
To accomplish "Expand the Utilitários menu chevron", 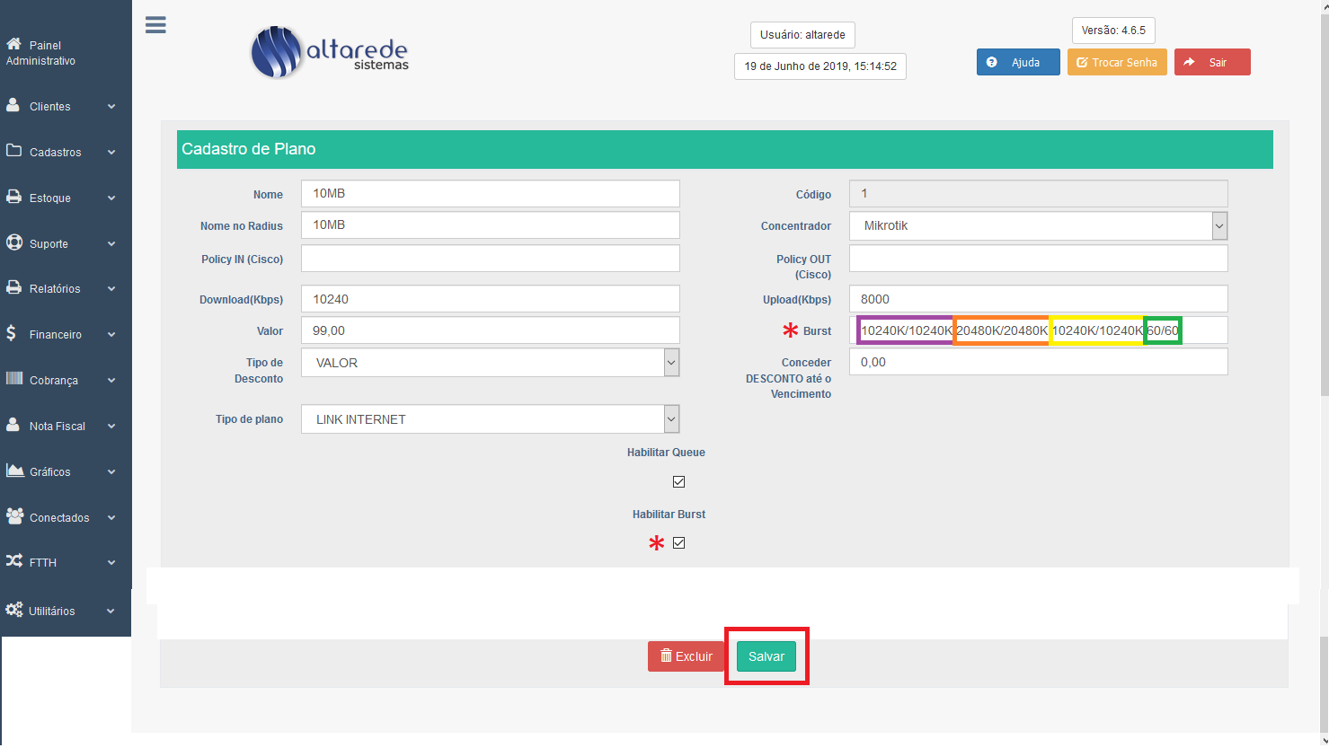I will 111,611.
